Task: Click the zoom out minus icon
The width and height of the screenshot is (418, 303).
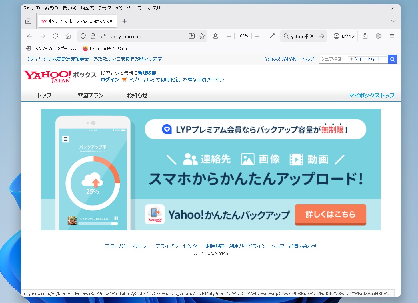Action: click(229, 36)
